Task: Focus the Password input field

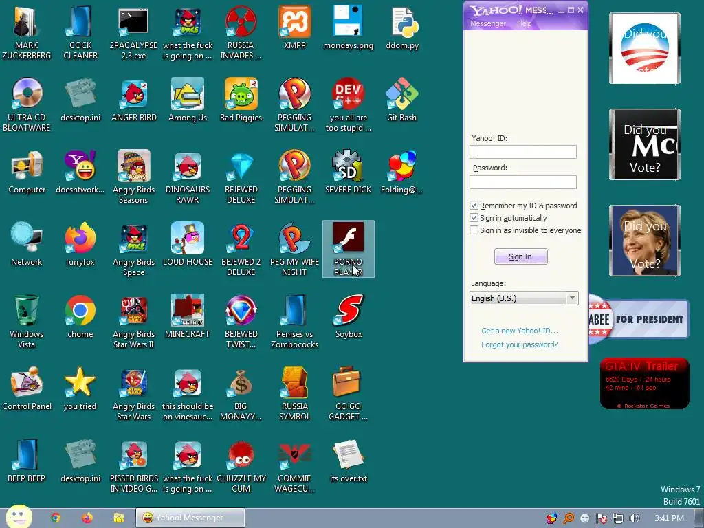Action: point(523,181)
